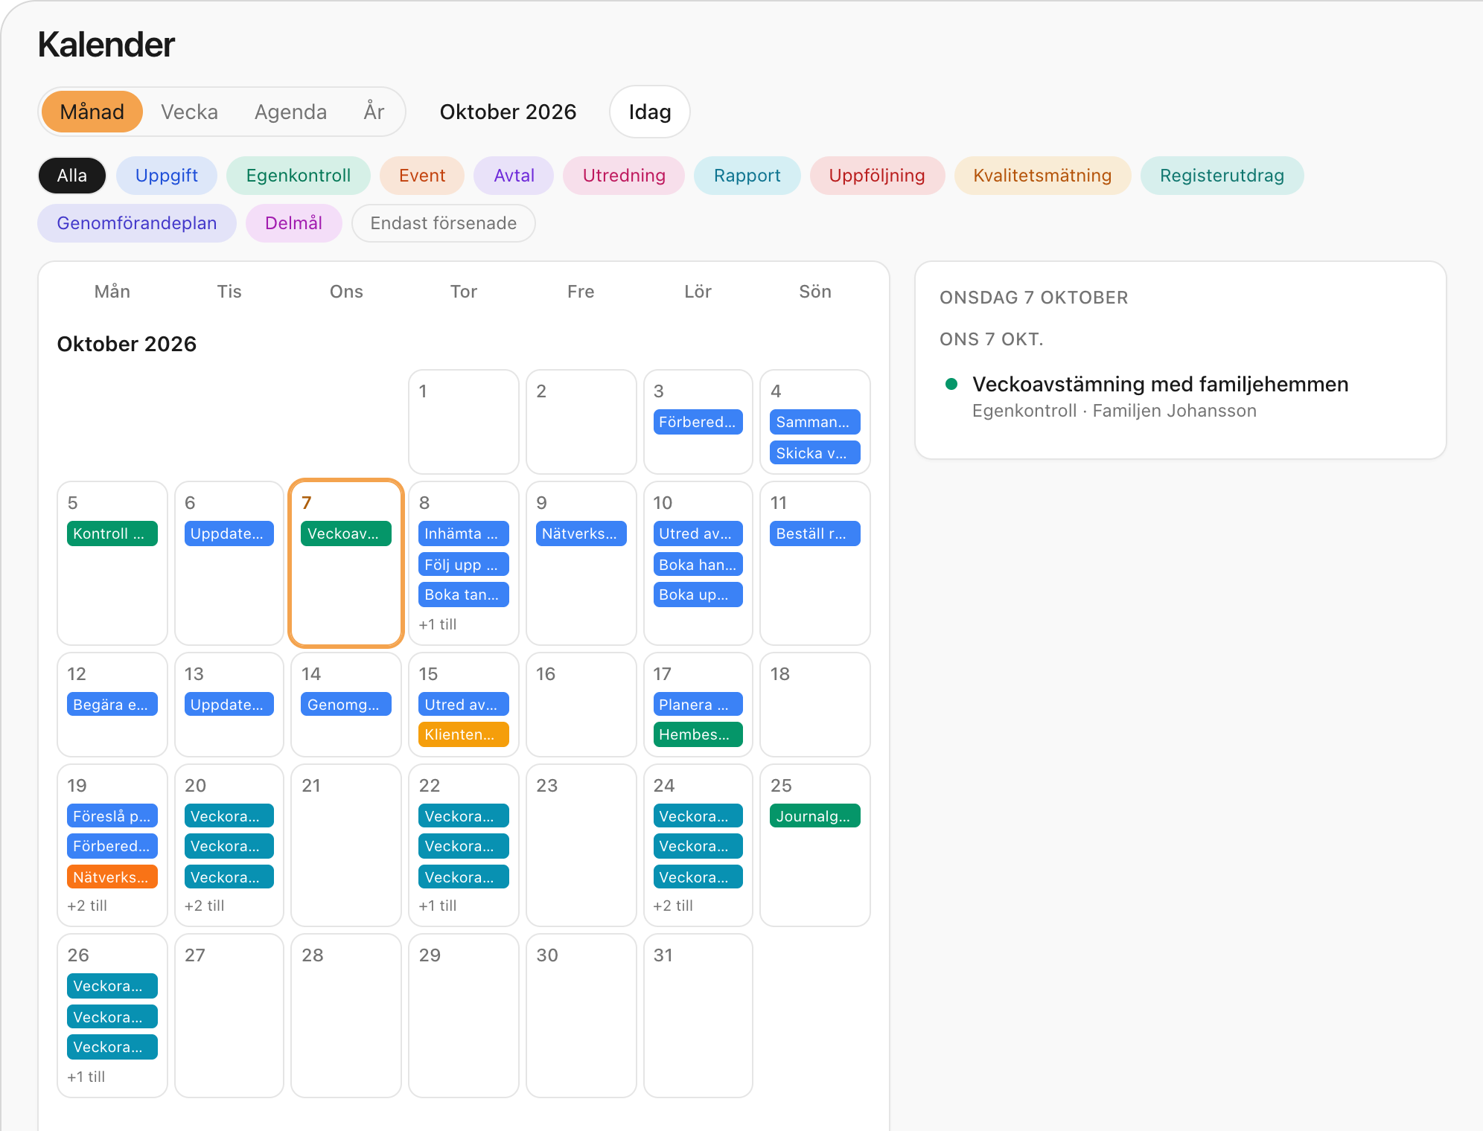
Task: Toggle the Avtal filter chip
Action: click(x=514, y=176)
